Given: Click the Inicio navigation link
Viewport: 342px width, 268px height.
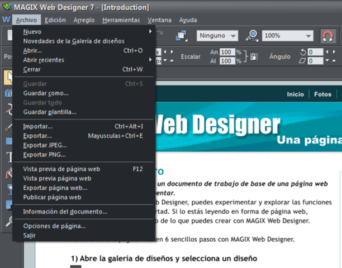Looking at the screenshot, I should point(295,94).
